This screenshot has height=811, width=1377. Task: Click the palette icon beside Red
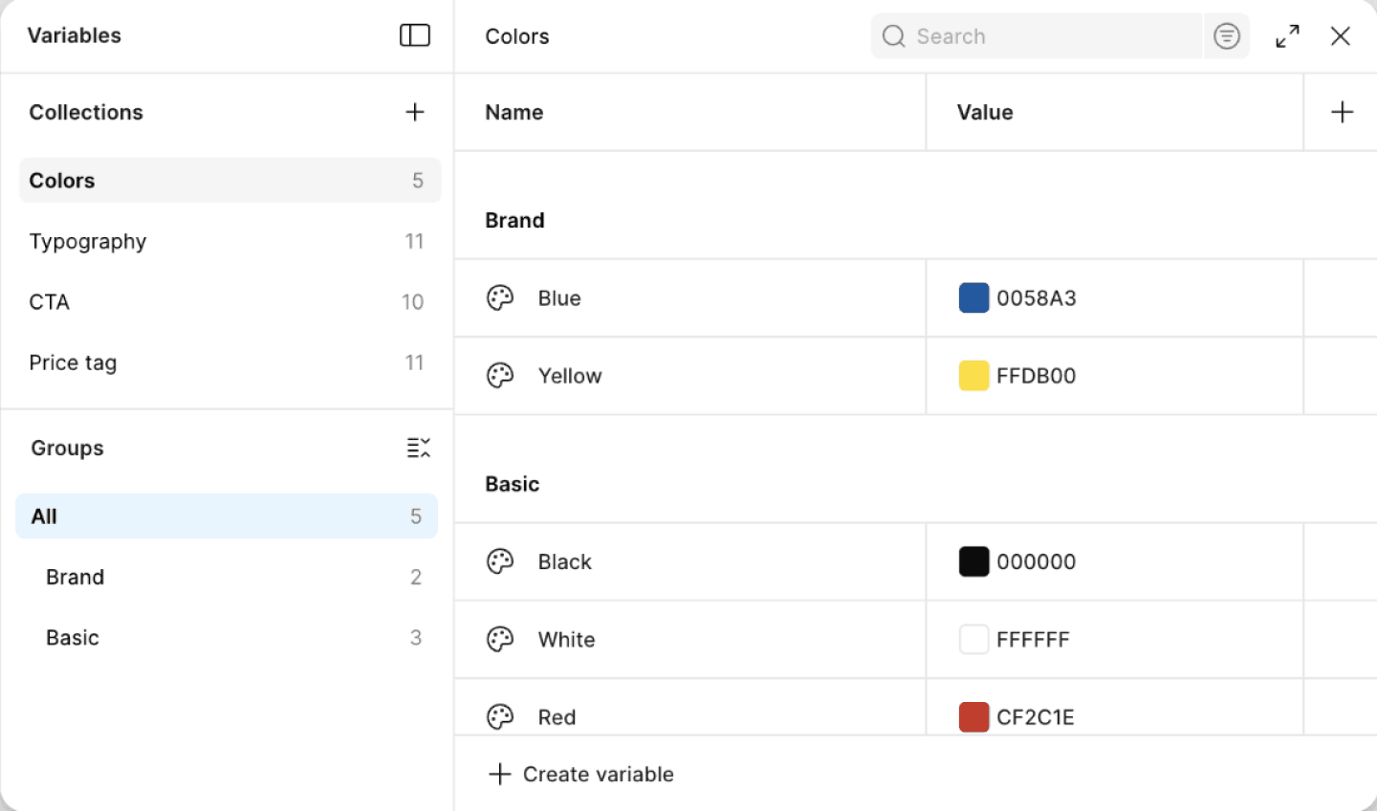[500, 716]
